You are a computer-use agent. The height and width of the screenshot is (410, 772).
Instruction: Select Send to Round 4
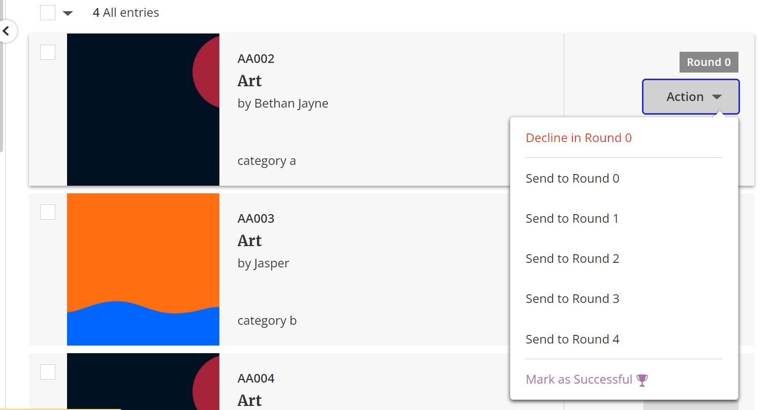[572, 339]
